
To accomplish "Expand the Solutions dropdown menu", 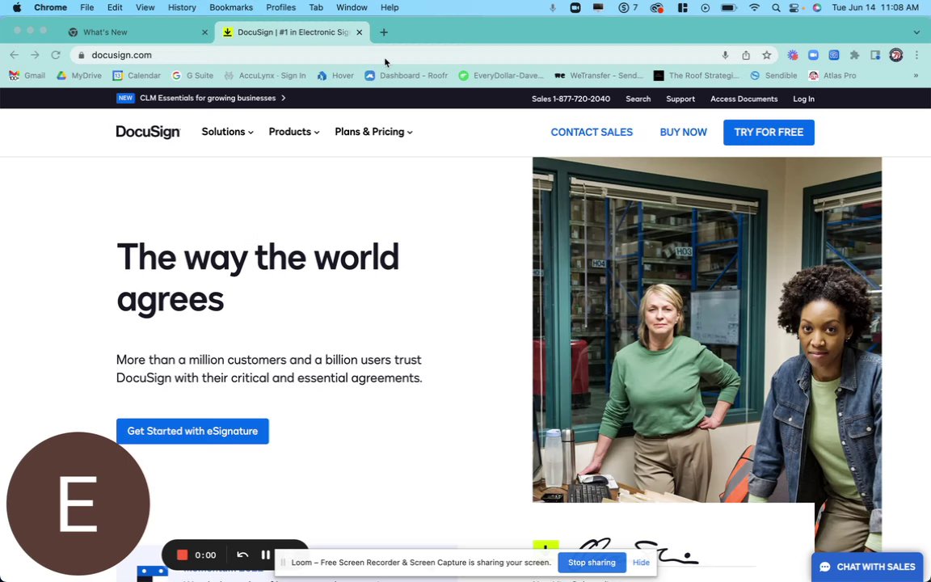I will [x=227, y=132].
